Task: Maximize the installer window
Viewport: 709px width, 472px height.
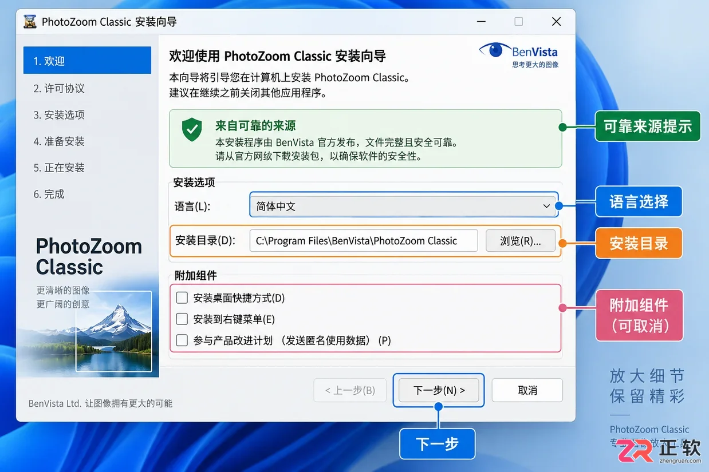Action: 519,22
